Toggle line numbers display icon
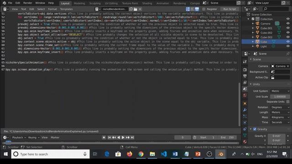The height and width of the screenshot is (164, 292). 188,9
